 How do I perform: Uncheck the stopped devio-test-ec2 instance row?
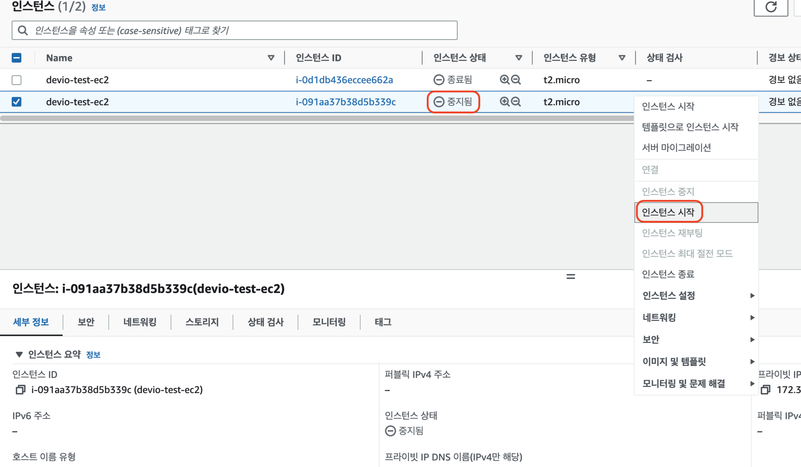click(x=16, y=102)
